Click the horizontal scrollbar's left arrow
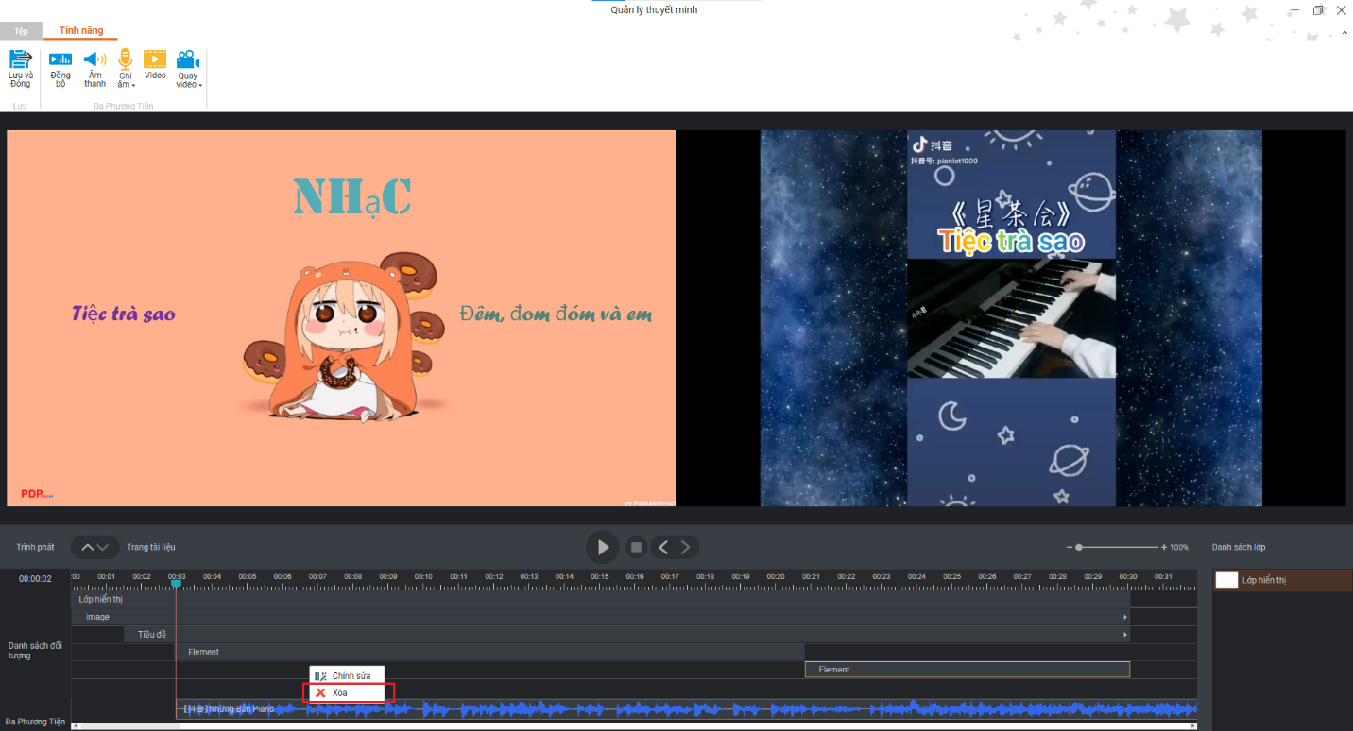This screenshot has height=731, width=1353. click(76, 725)
